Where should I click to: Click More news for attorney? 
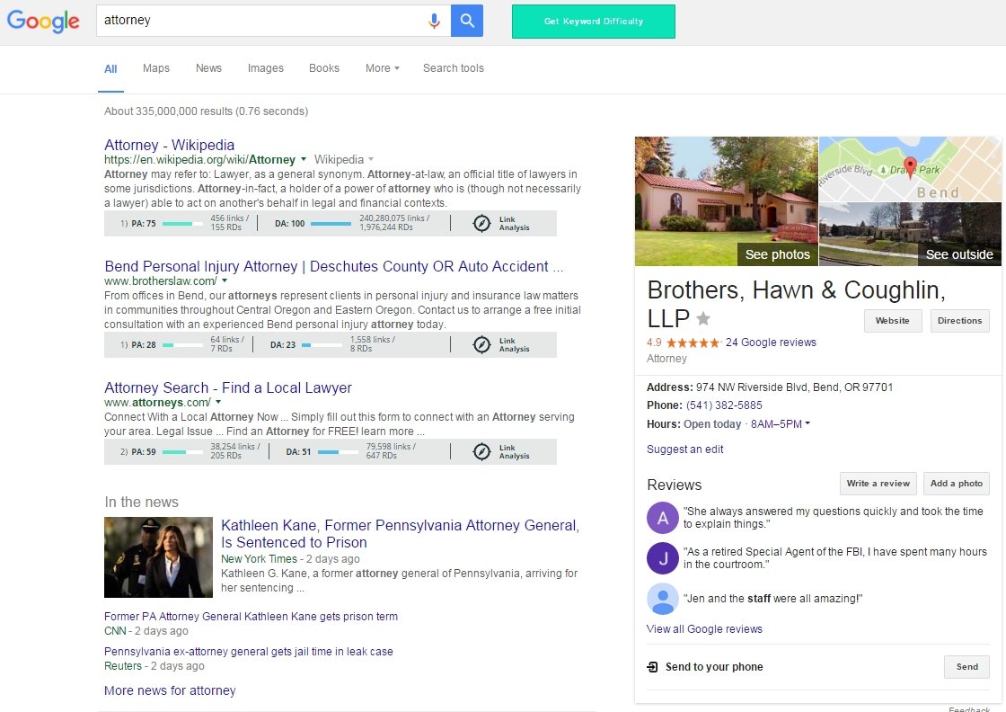pos(170,690)
